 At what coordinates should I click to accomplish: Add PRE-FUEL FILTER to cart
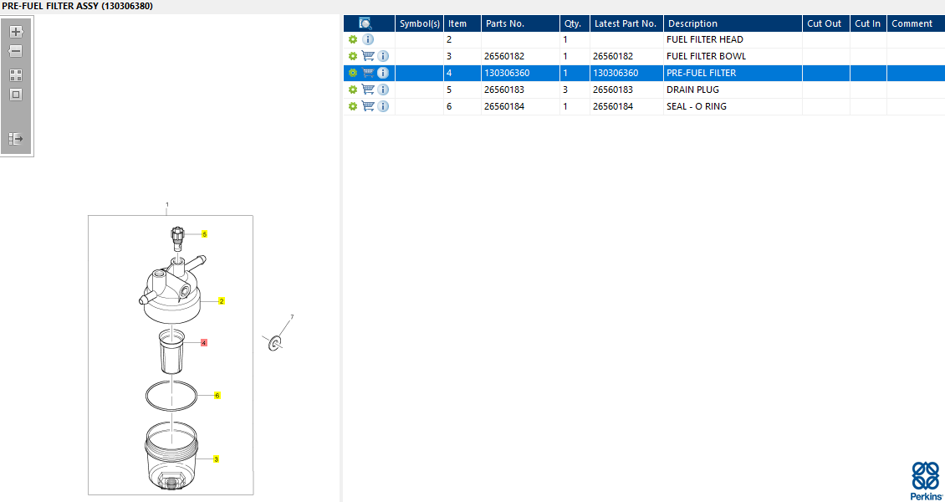tap(368, 73)
